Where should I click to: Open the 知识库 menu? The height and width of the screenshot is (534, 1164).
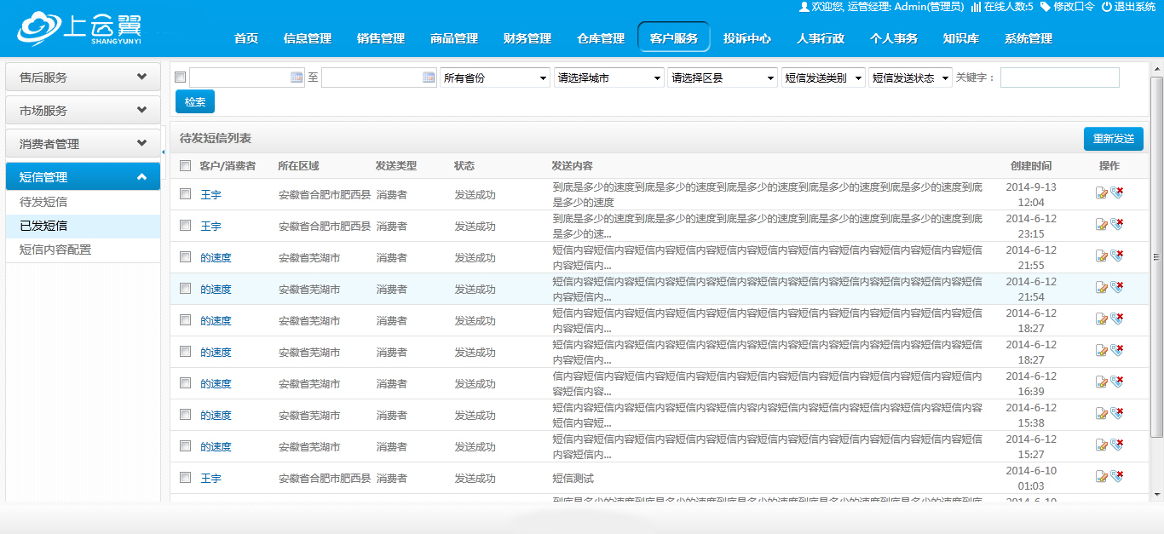click(x=960, y=38)
